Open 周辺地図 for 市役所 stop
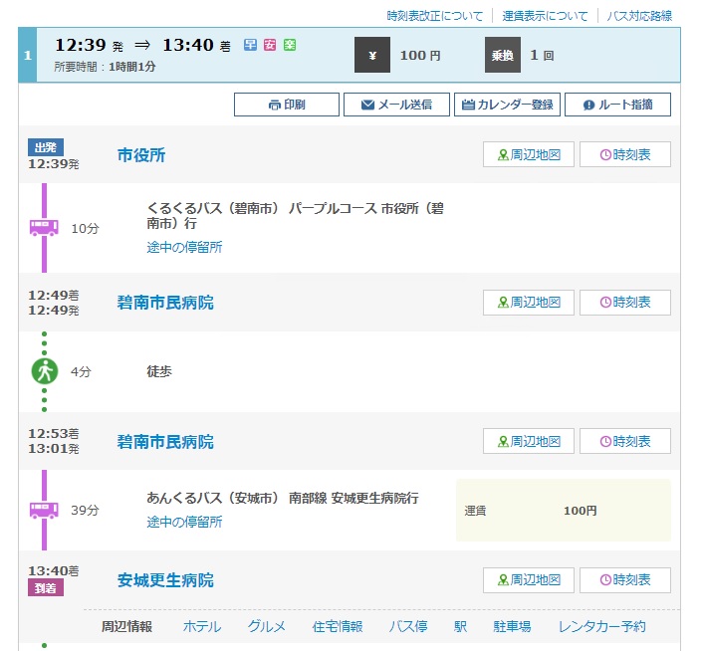704x651 pixels. coord(528,154)
